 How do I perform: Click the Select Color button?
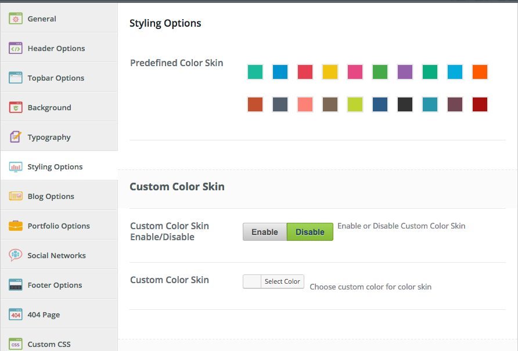coord(282,281)
